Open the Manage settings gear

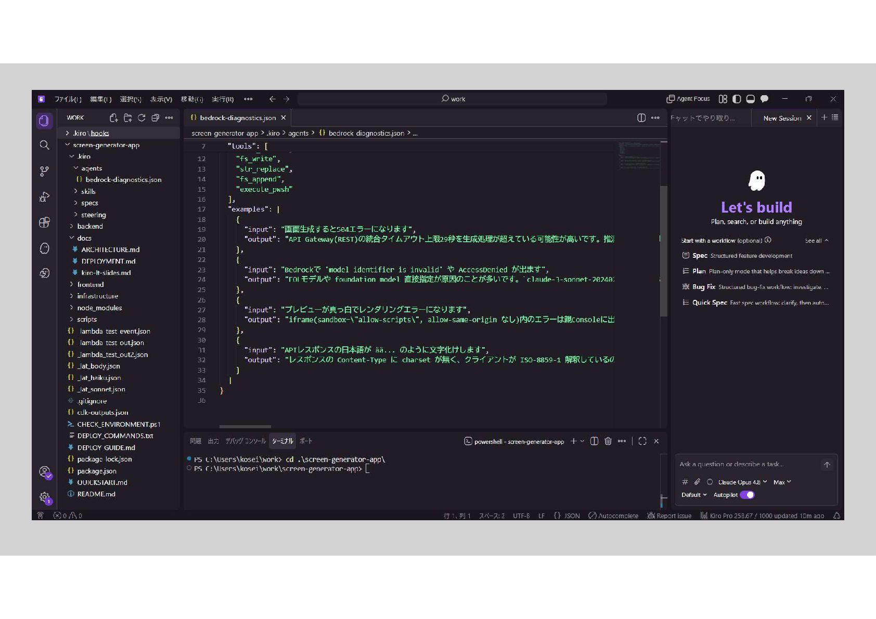tap(45, 498)
